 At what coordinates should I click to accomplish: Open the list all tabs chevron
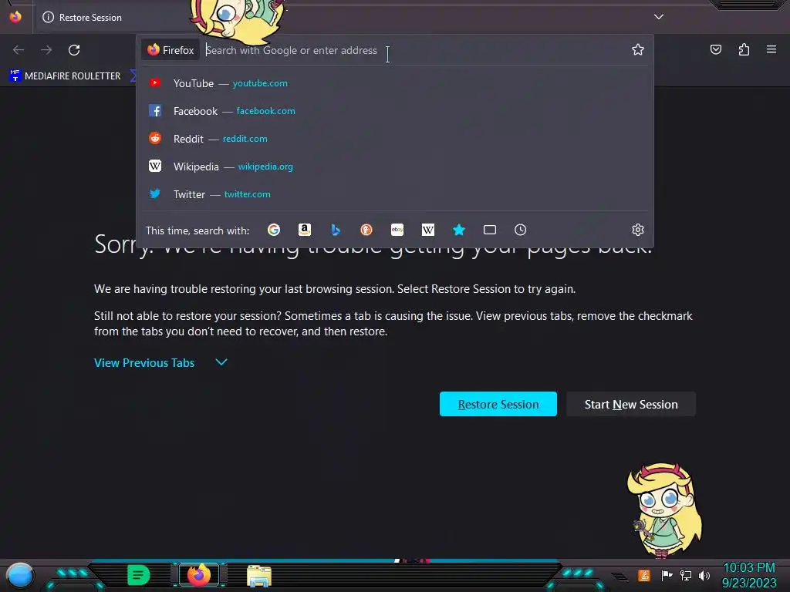tap(659, 17)
